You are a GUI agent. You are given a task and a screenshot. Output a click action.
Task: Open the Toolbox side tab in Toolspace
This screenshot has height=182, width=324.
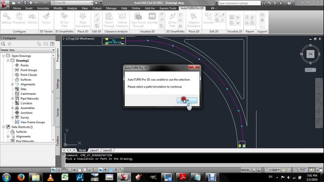pyautogui.click(x=58, y=141)
